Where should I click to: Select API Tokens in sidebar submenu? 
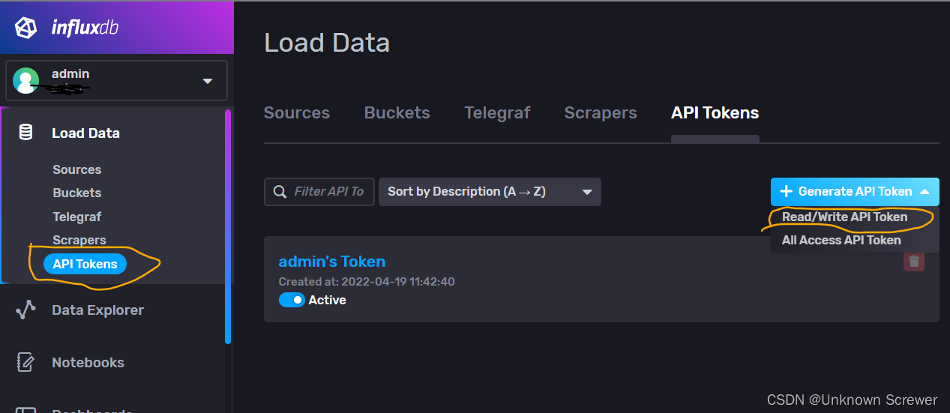[85, 264]
